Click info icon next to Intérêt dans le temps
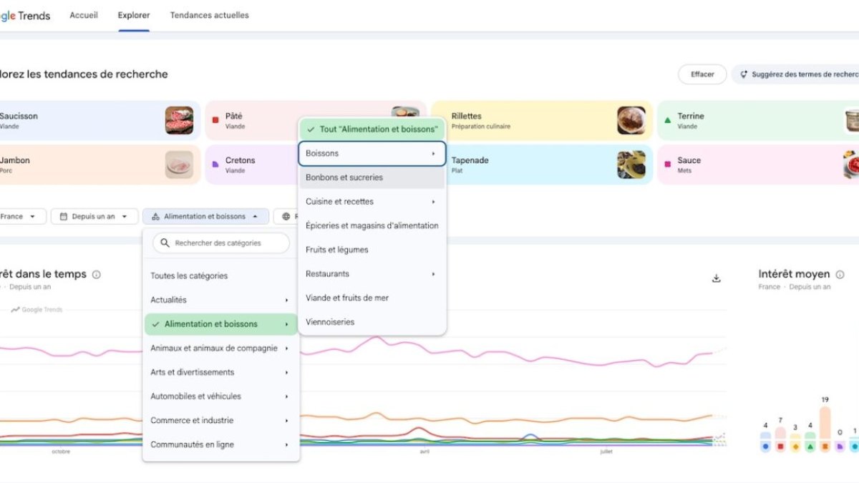 pos(97,274)
